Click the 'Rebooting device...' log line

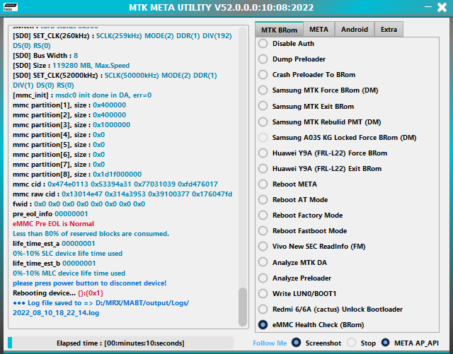coord(58,293)
